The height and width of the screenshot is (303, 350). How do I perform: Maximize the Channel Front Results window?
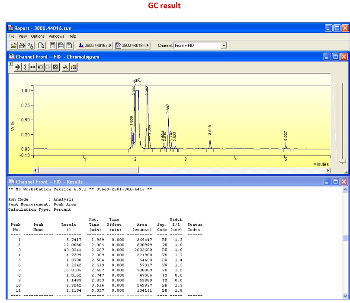(x=336, y=182)
